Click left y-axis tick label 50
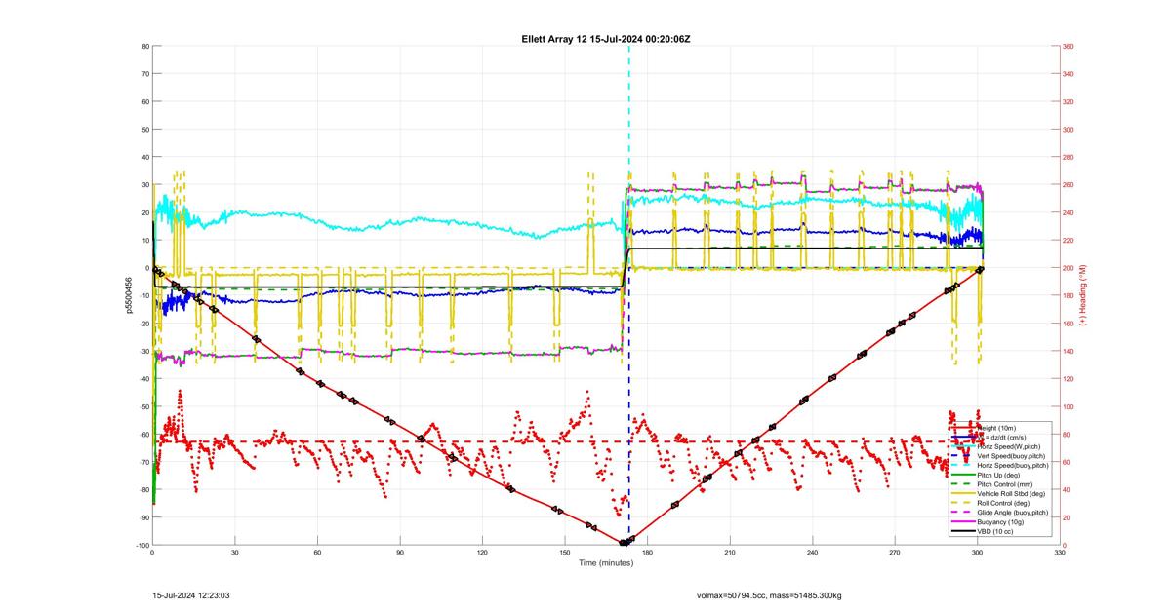The height and width of the screenshot is (612, 1171). tap(144, 129)
